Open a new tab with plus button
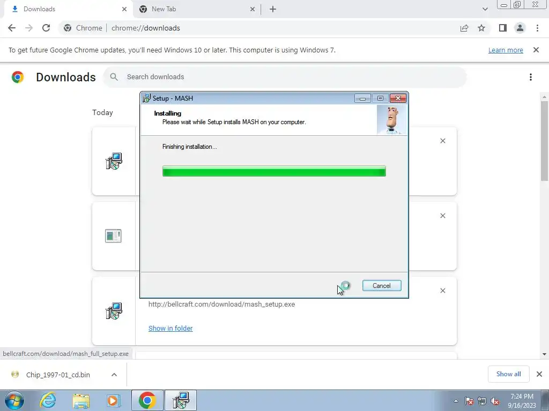This screenshot has width=549, height=411. click(x=273, y=9)
